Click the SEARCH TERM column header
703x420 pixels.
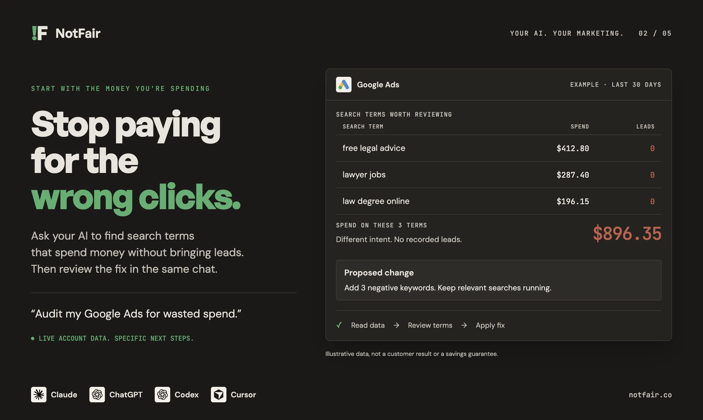[363, 127]
